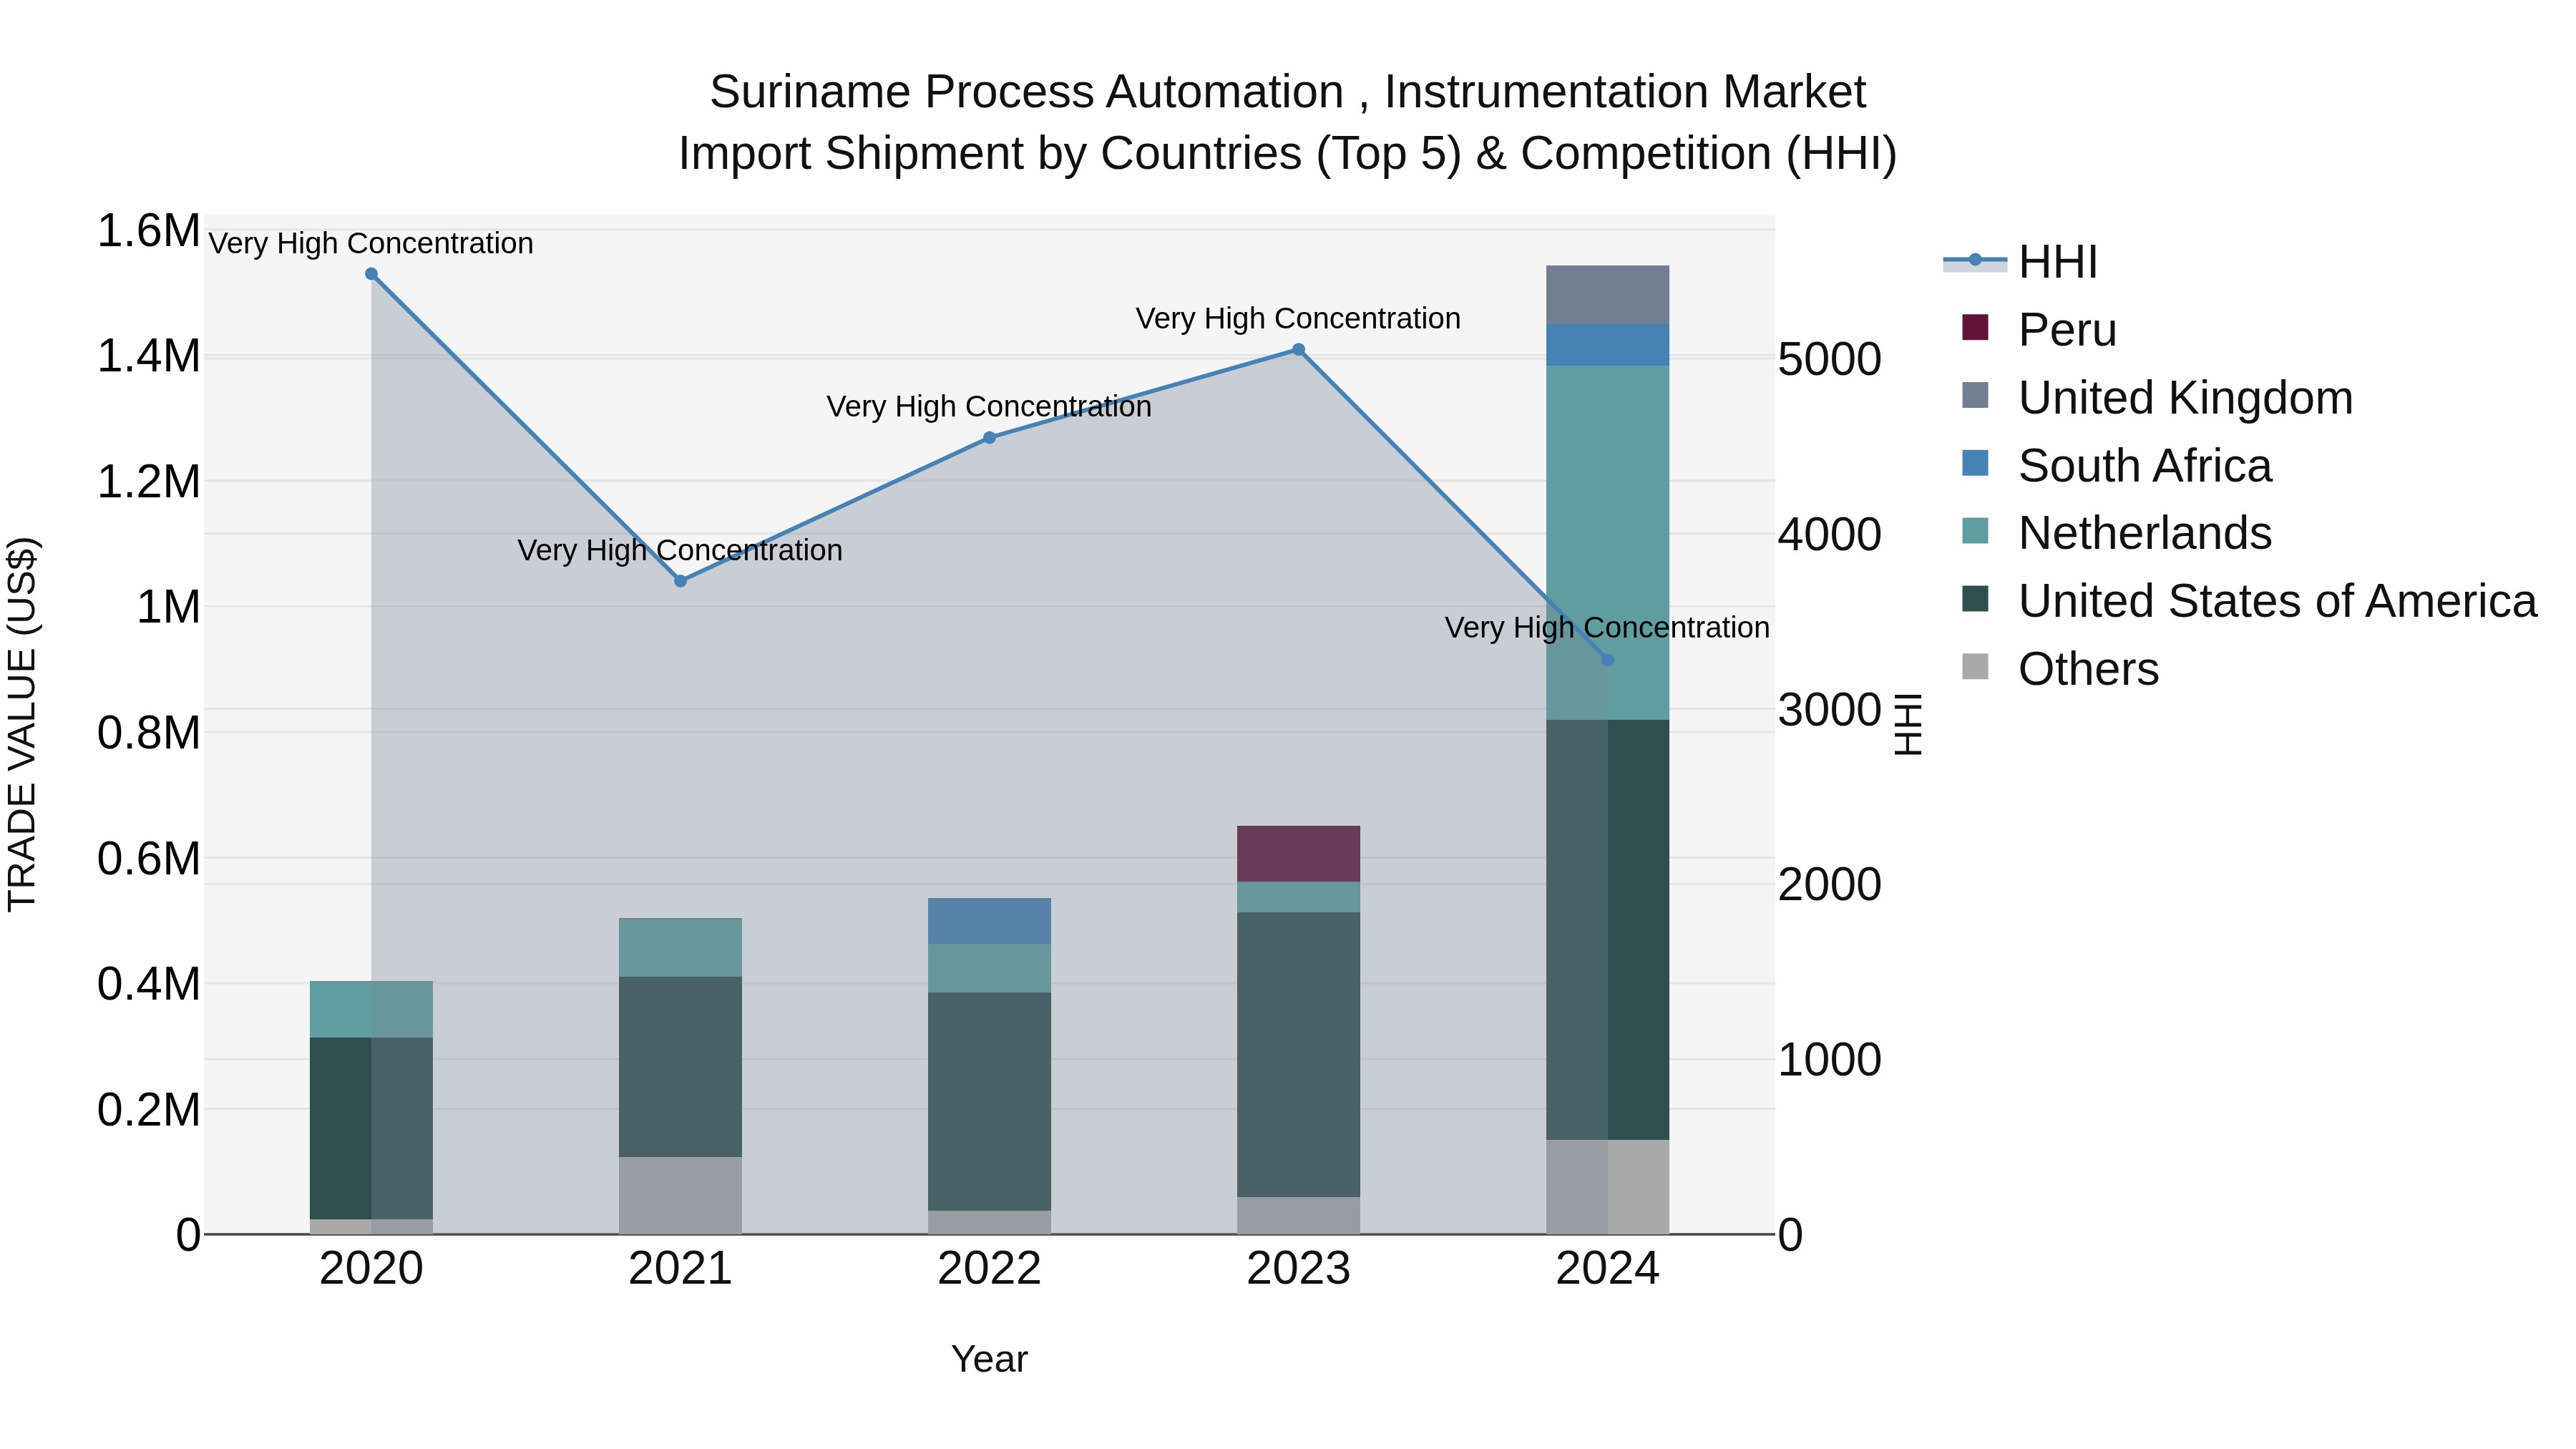Click the 0.6M left axis tick
The height and width of the screenshot is (1449, 2576).
[x=148, y=858]
